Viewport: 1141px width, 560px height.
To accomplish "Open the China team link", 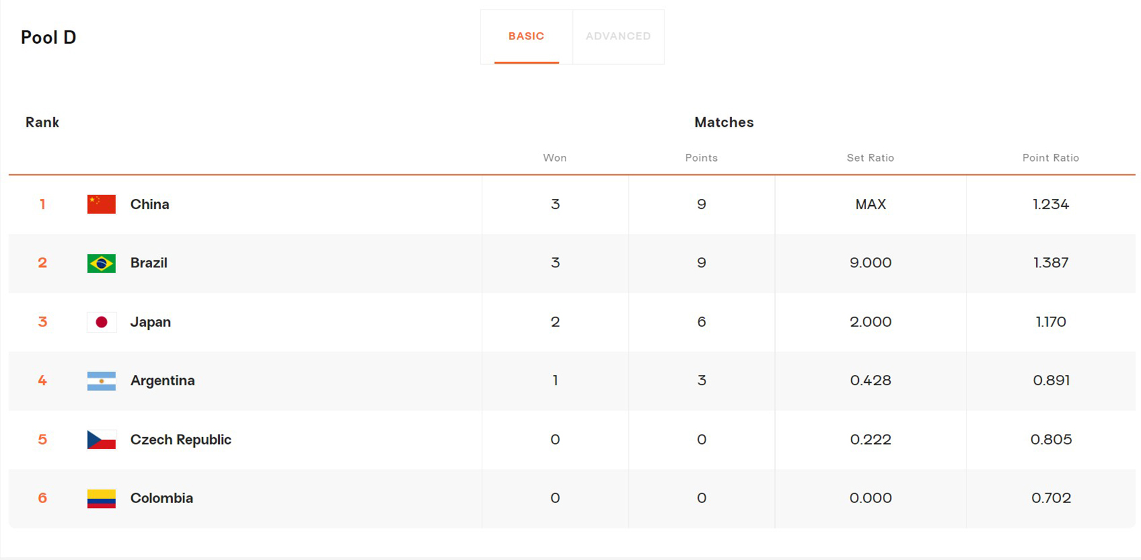I will click(150, 204).
